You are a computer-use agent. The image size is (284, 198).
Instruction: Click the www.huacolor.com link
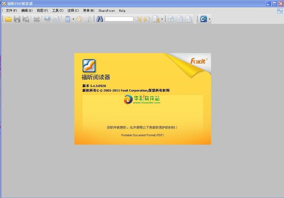[146, 103]
